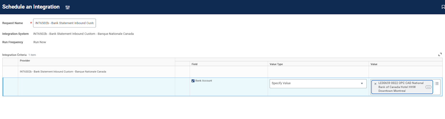
Task: Click the Value column header
Action: pyautogui.click(x=374, y=64)
